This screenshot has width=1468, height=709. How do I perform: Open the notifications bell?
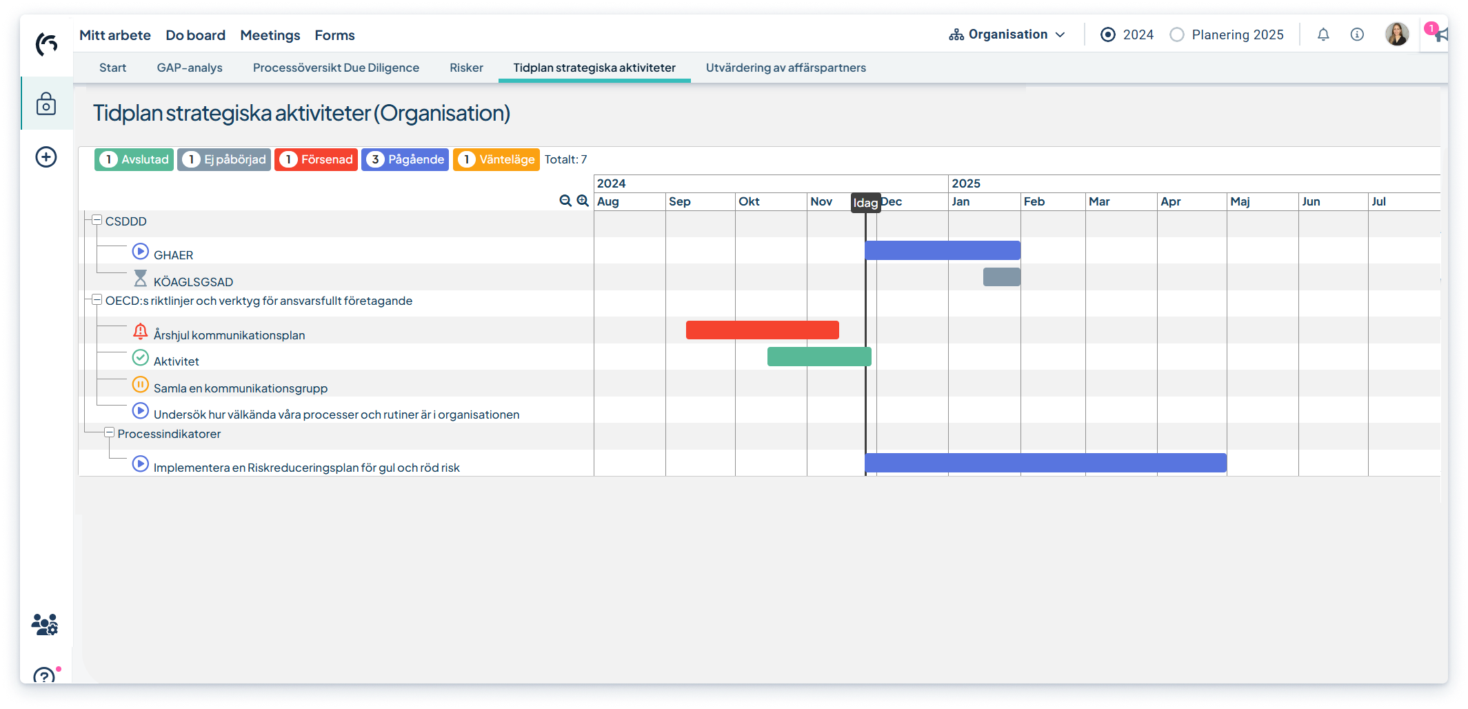tap(1323, 34)
